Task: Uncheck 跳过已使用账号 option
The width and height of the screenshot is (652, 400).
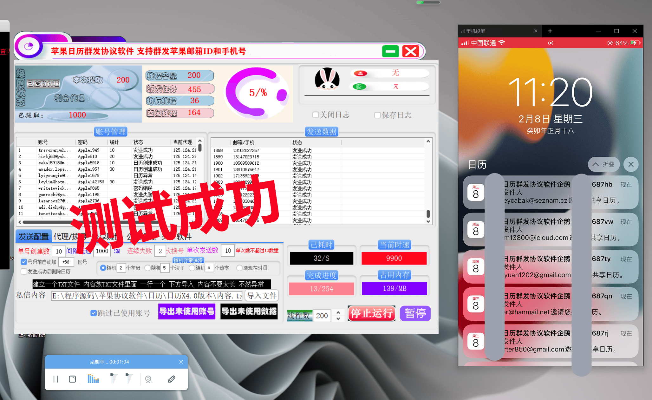Action: [x=94, y=313]
